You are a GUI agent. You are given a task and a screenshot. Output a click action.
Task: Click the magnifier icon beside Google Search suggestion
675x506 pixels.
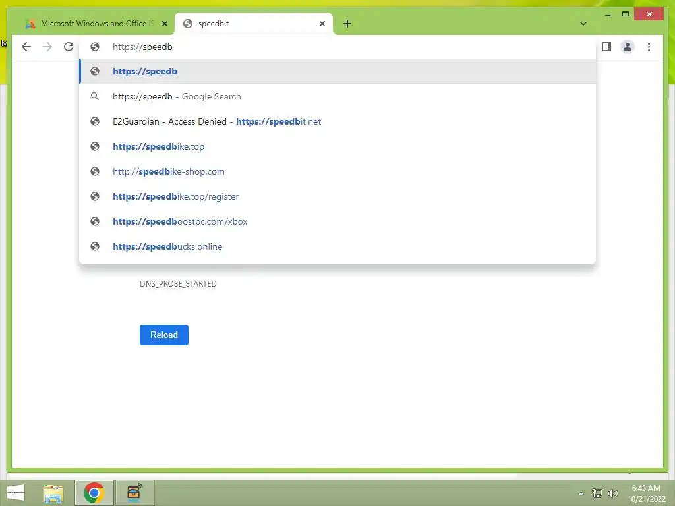tap(95, 96)
